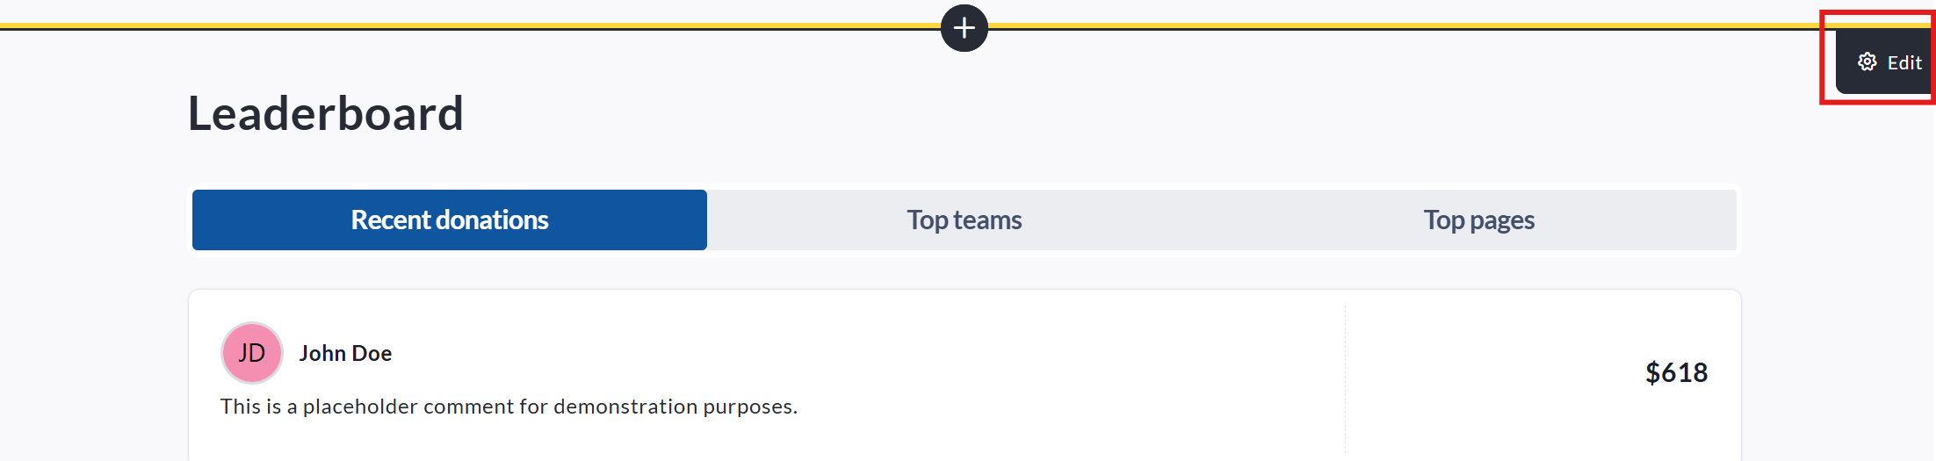Open the Edit section button
Viewport: 1936px width, 461px height.
(1887, 62)
